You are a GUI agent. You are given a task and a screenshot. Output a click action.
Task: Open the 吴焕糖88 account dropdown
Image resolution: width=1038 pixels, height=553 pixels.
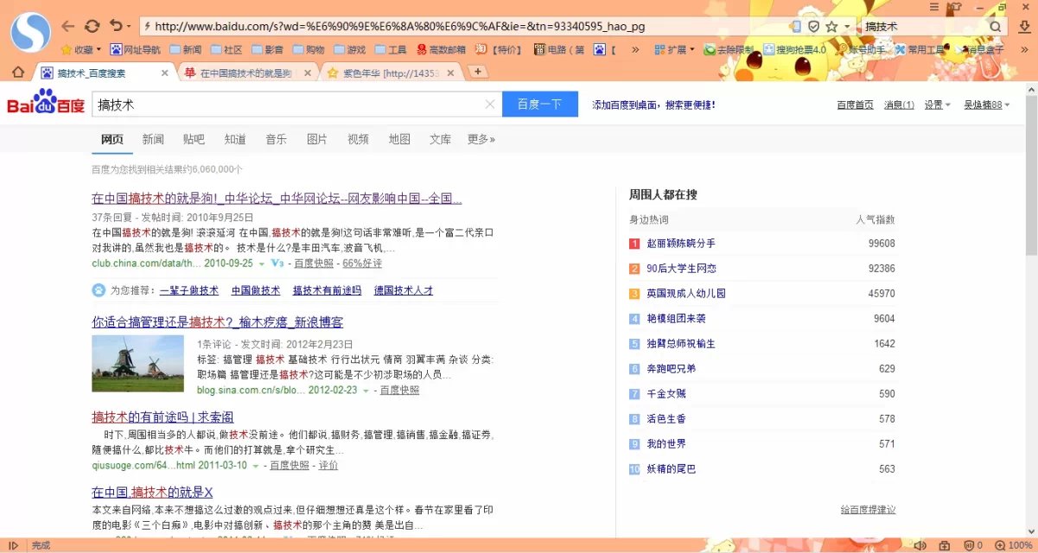[x=987, y=105]
